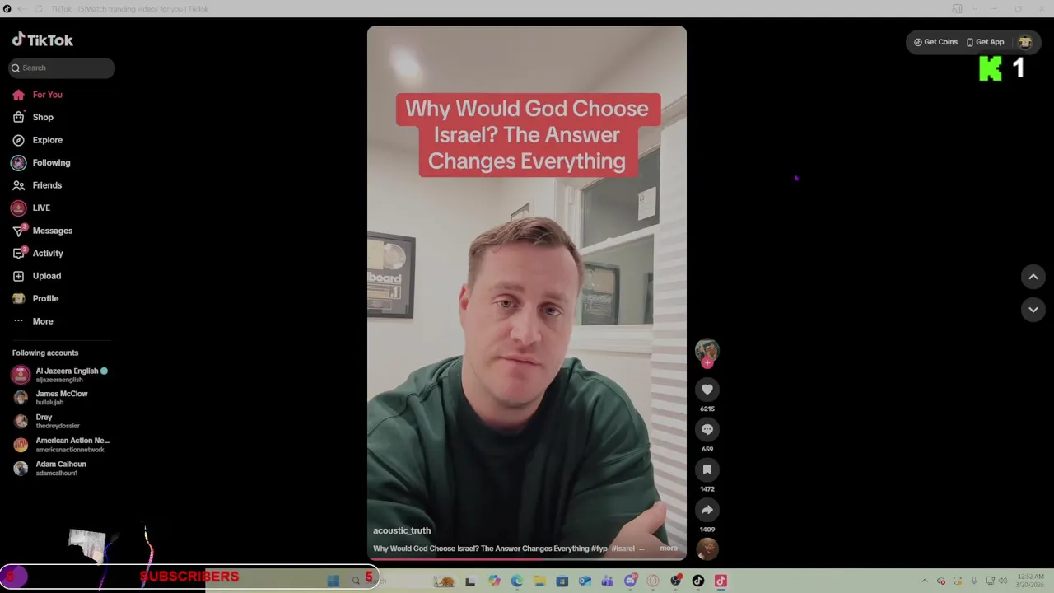The height and width of the screenshot is (593, 1054).
Task: Share the video with the arrow icon
Action: (x=707, y=510)
